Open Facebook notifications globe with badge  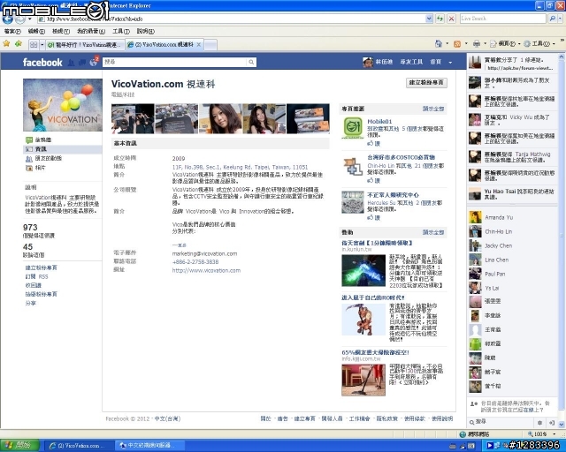tap(94, 62)
